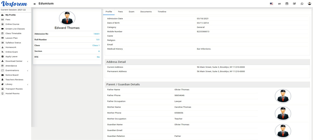Open the Timeline tab
Viewport: 313px width, 140px height.
(162, 12)
